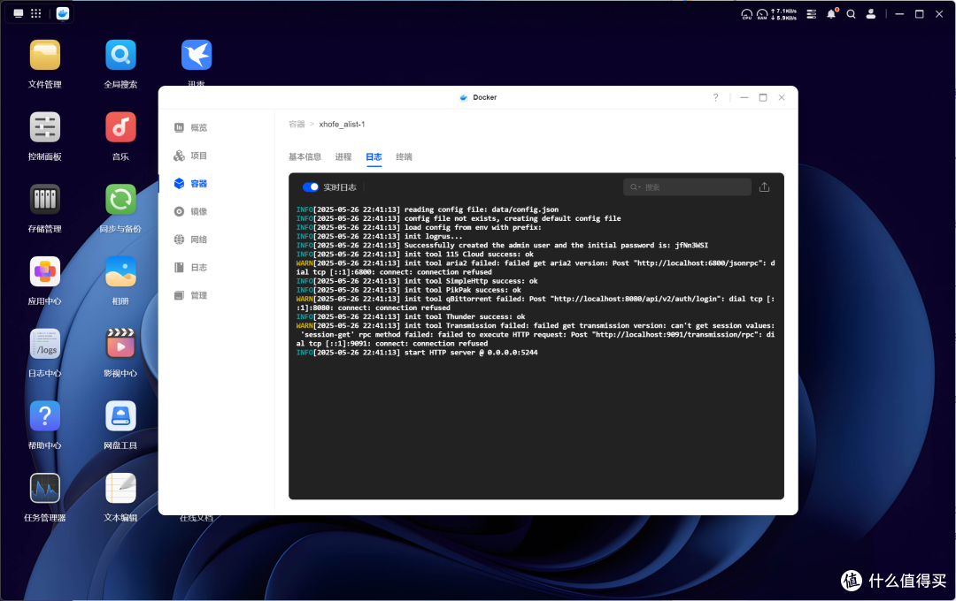Go back via 容器 breadcrumb link
The width and height of the screenshot is (956, 601).
tap(297, 125)
